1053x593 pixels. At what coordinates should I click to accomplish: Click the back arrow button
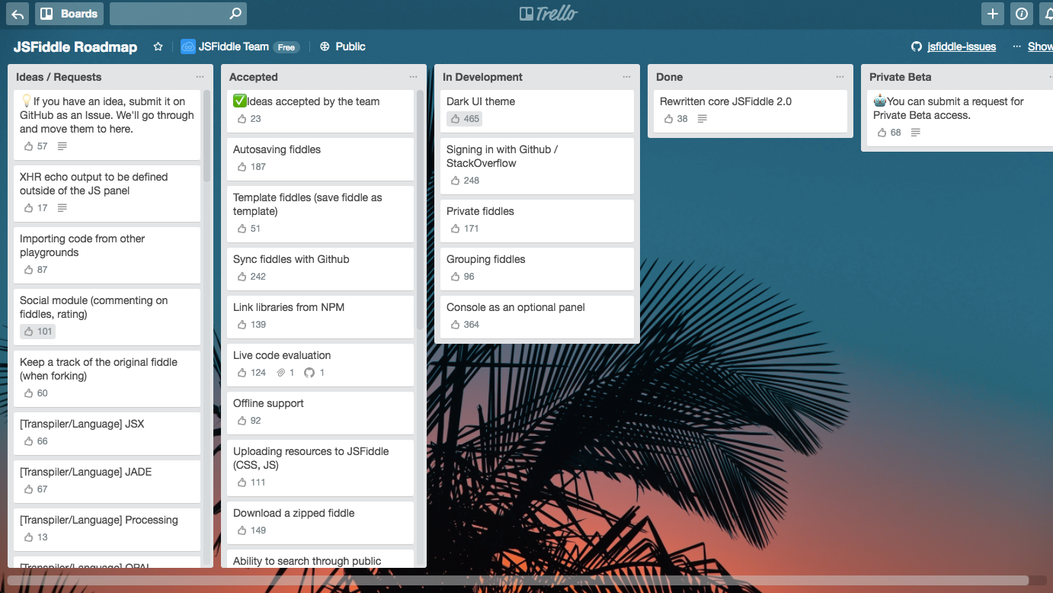click(18, 14)
